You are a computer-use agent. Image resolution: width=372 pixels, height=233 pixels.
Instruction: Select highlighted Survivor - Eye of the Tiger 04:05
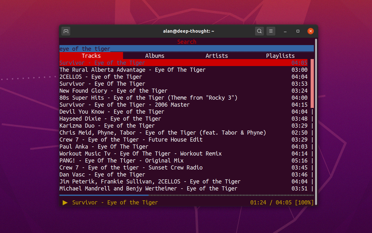click(183, 63)
